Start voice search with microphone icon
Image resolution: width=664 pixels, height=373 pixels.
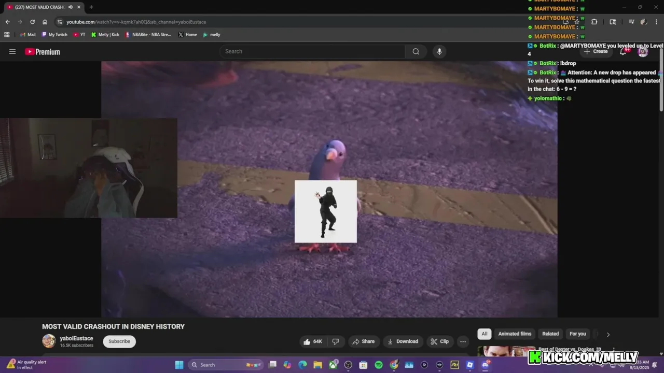click(439, 51)
